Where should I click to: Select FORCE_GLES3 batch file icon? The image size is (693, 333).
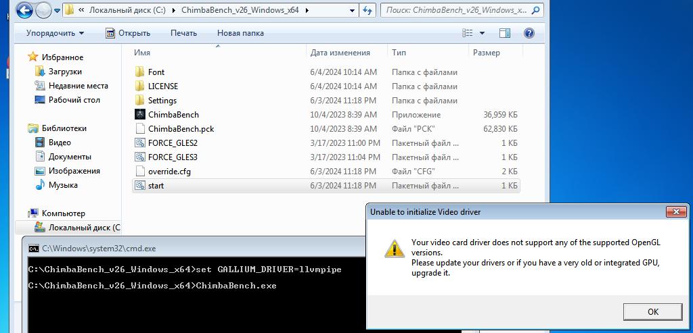pos(139,157)
